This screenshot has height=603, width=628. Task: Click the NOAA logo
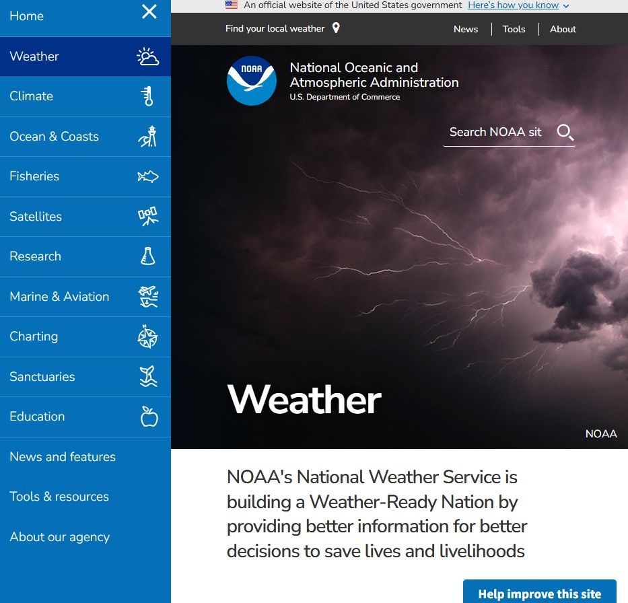(x=251, y=81)
